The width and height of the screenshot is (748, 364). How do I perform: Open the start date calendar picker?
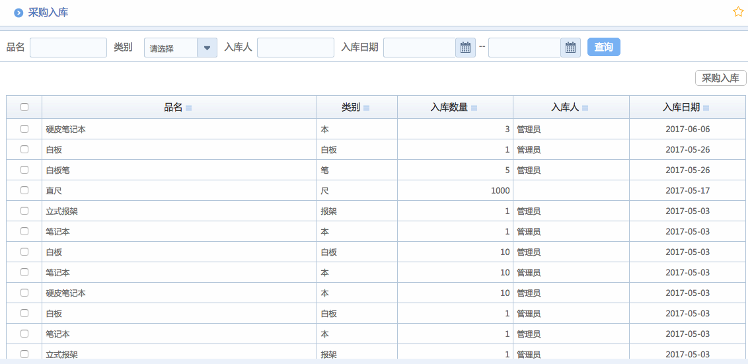tap(465, 48)
